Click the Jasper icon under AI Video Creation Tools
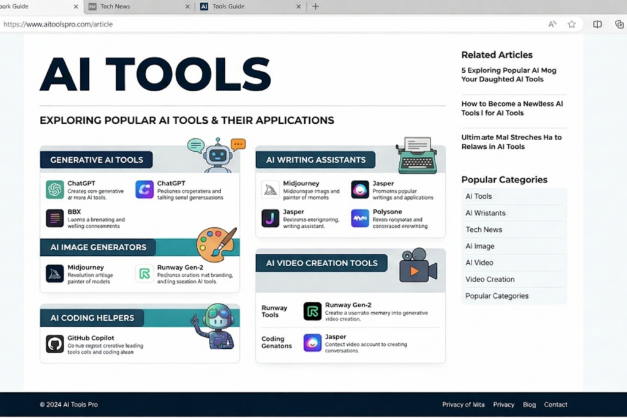Viewport: 627px width, 418px height. click(311, 343)
